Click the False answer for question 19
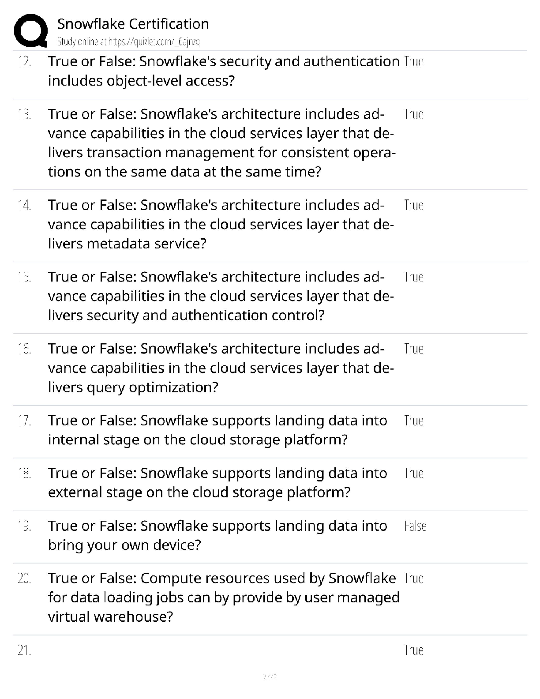Viewport: 540px width, 699px height. (415, 526)
